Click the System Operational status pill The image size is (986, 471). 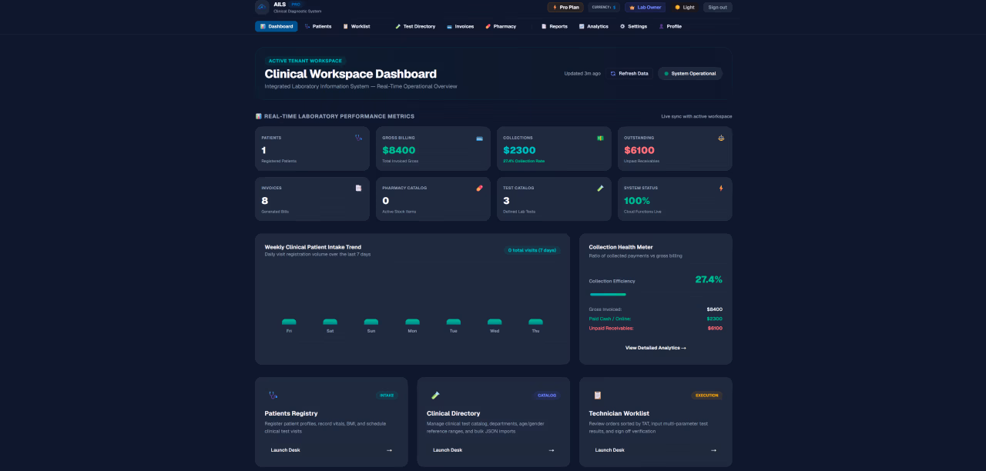pos(690,73)
